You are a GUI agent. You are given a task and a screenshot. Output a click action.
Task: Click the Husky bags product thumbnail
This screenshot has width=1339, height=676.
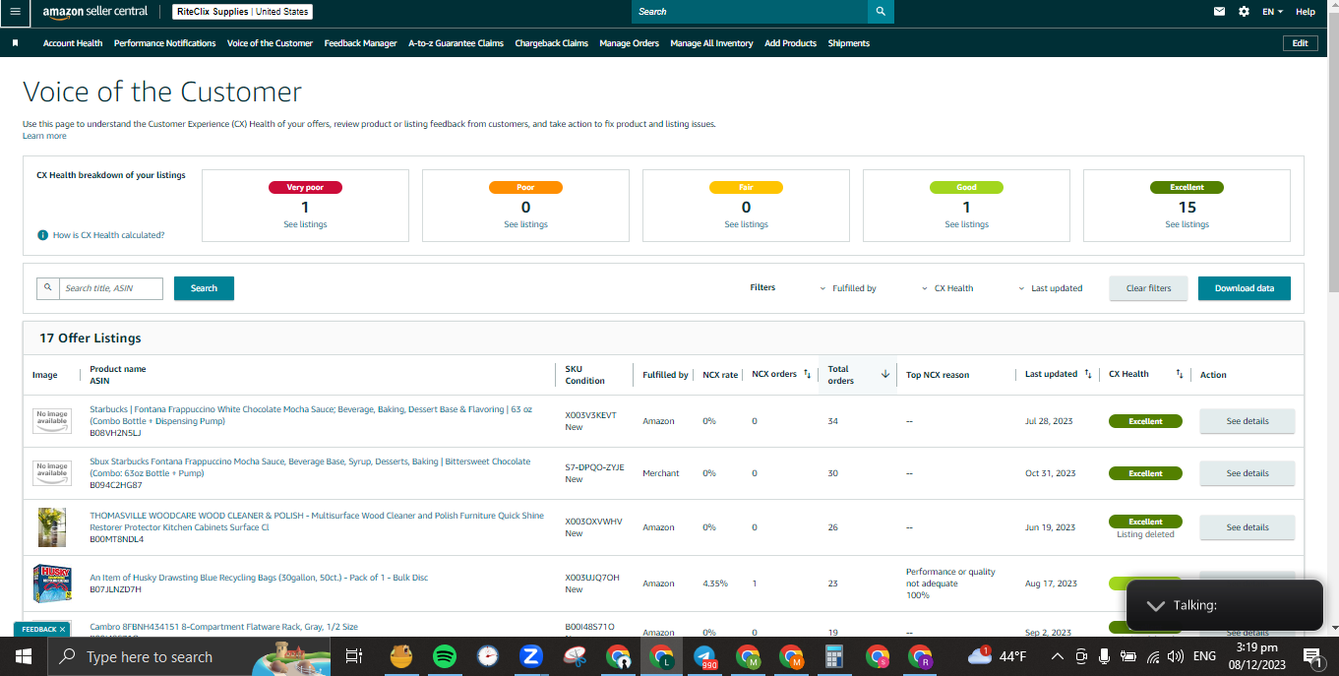[52, 584]
